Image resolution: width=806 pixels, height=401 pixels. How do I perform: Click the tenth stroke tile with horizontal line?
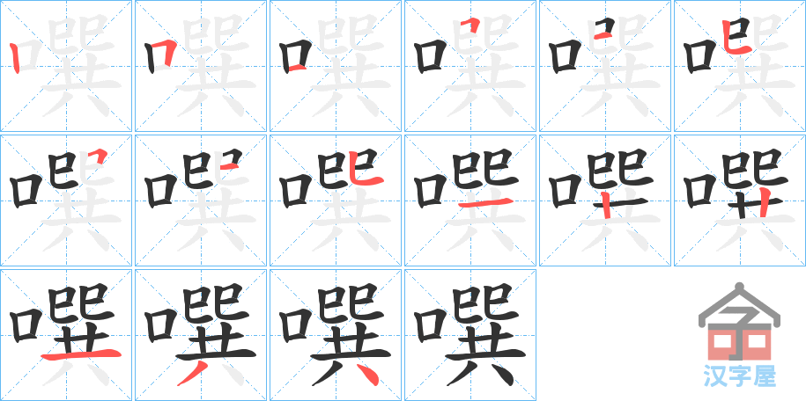(470, 200)
